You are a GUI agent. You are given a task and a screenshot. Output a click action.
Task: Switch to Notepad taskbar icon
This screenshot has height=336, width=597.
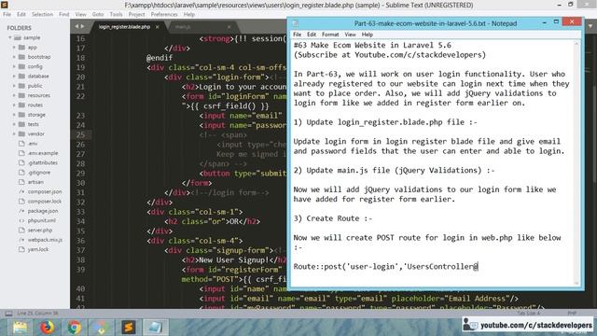(156, 327)
